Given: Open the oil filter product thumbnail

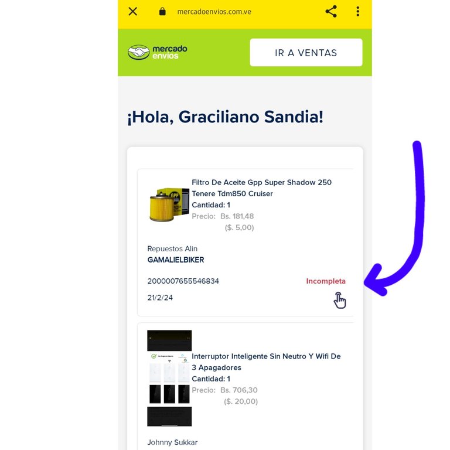Looking at the screenshot, I should pos(169,204).
